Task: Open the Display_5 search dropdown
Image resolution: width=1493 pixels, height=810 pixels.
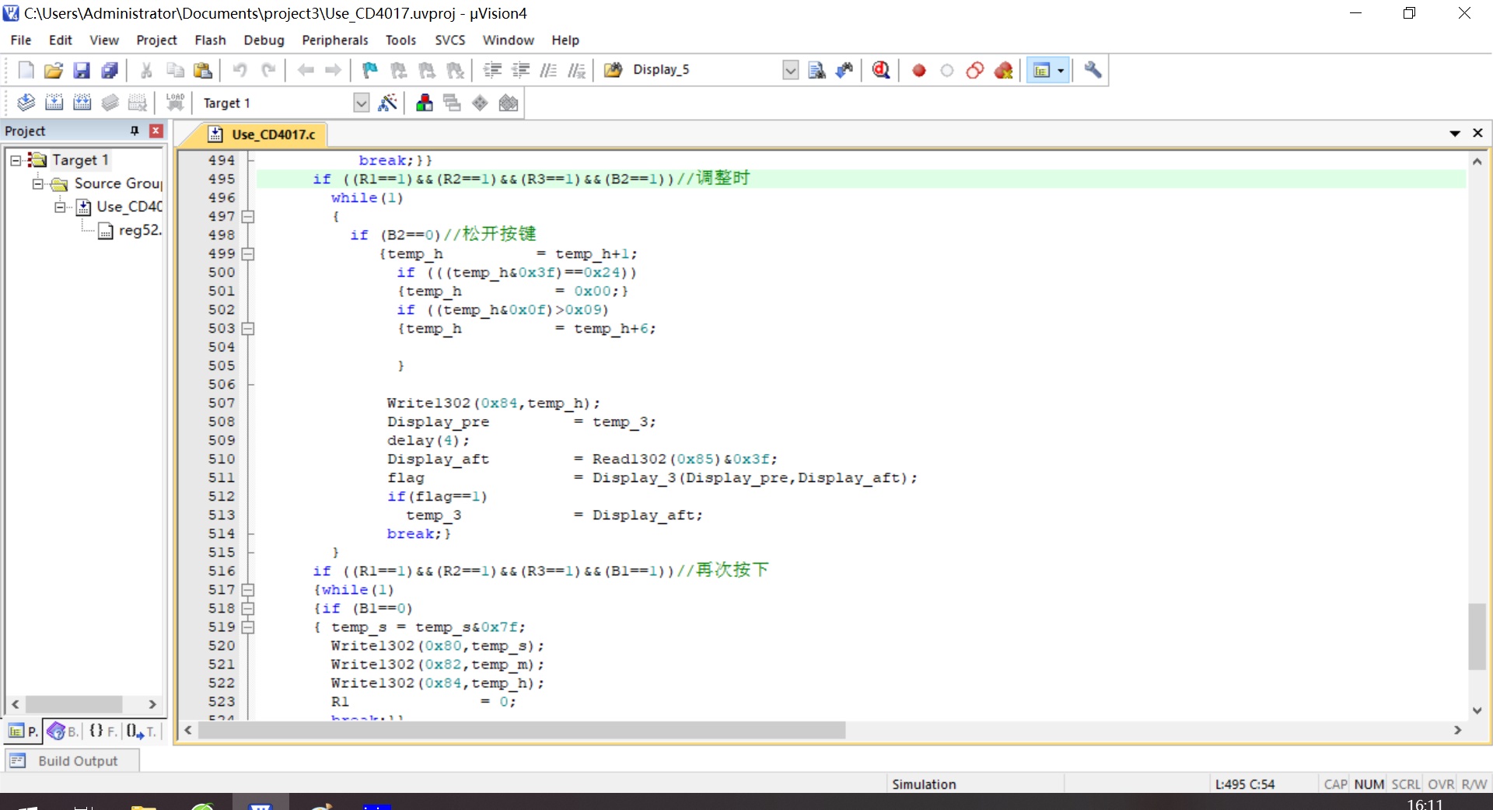Action: pos(790,70)
